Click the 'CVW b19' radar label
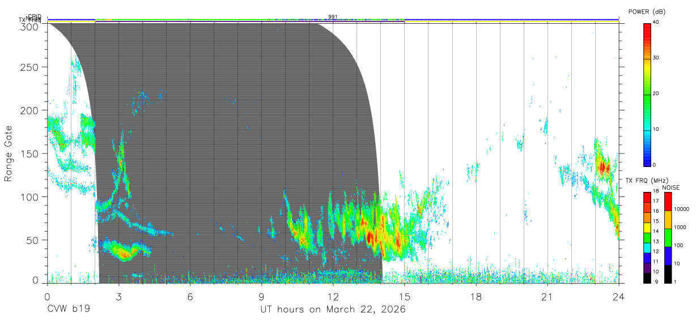696x321 pixels. pyautogui.click(x=68, y=309)
